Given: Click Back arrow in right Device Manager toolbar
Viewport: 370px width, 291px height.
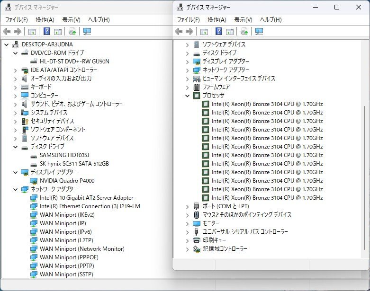Looking at the screenshot, I should click(x=179, y=31).
